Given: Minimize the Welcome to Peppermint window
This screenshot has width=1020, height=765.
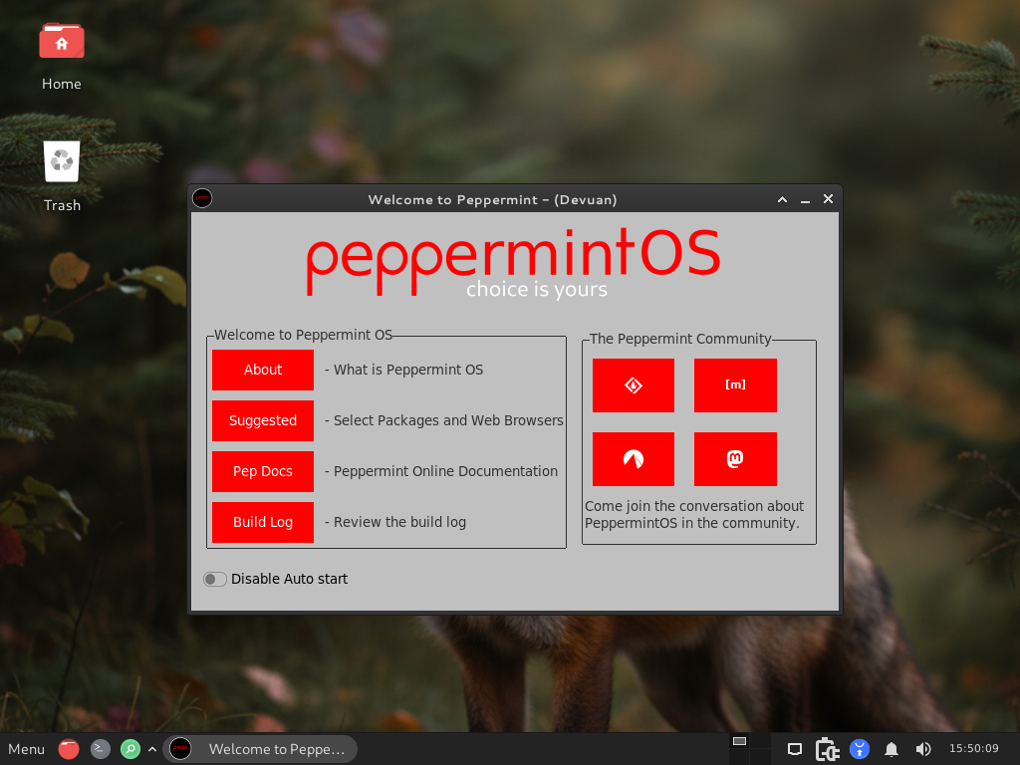Looking at the screenshot, I should [805, 199].
